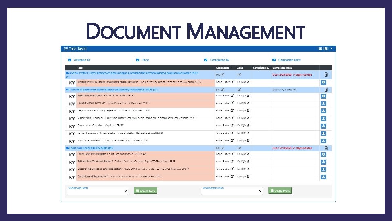Click Create Event beside Receiving State Events

pyautogui.click(x=280, y=191)
